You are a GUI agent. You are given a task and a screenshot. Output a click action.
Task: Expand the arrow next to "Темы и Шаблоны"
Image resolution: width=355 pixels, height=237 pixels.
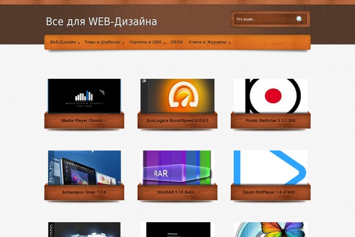(123, 43)
